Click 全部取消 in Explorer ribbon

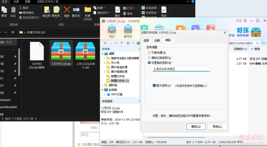(149, 13)
